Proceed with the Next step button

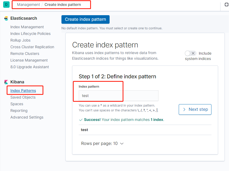pos(195,109)
